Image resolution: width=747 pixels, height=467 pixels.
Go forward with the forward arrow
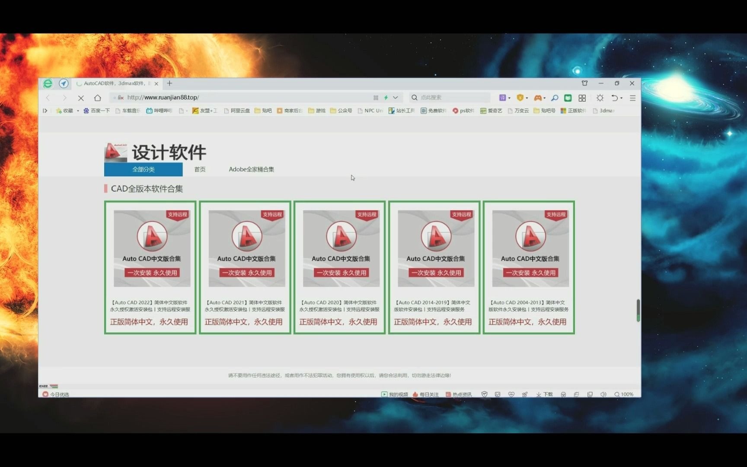tap(64, 98)
